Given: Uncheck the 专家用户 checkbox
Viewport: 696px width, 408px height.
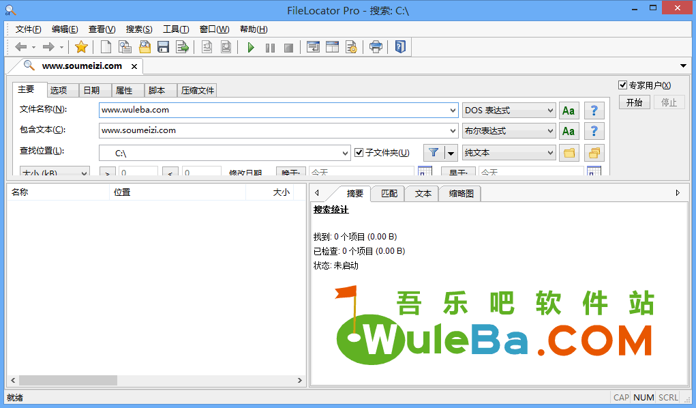Looking at the screenshot, I should [x=622, y=85].
